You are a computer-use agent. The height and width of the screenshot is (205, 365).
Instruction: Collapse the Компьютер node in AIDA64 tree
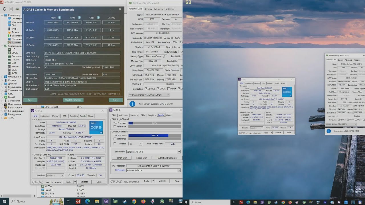tap(3, 15)
